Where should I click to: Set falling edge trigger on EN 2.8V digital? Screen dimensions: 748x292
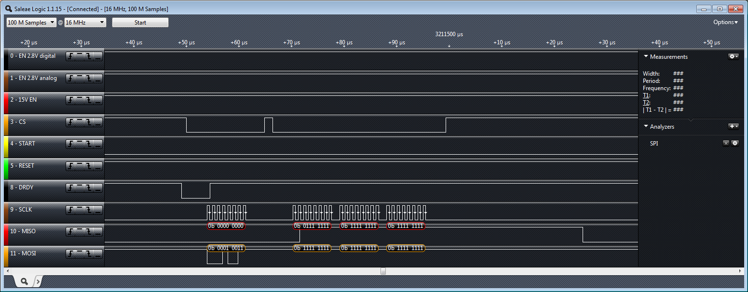point(89,56)
